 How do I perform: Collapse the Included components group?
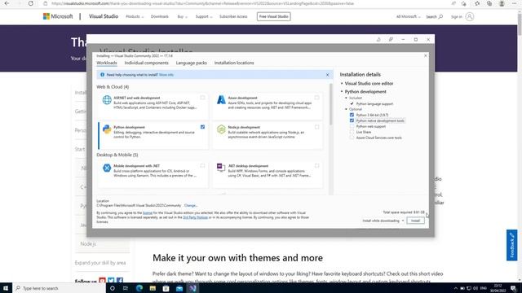(x=346, y=98)
